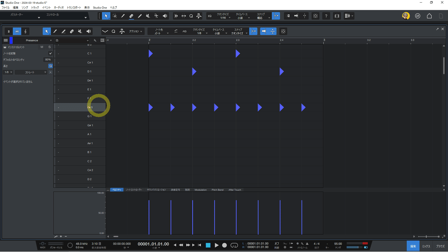Switch to the ミックス view
This screenshot has width=448, height=252.
(427, 246)
